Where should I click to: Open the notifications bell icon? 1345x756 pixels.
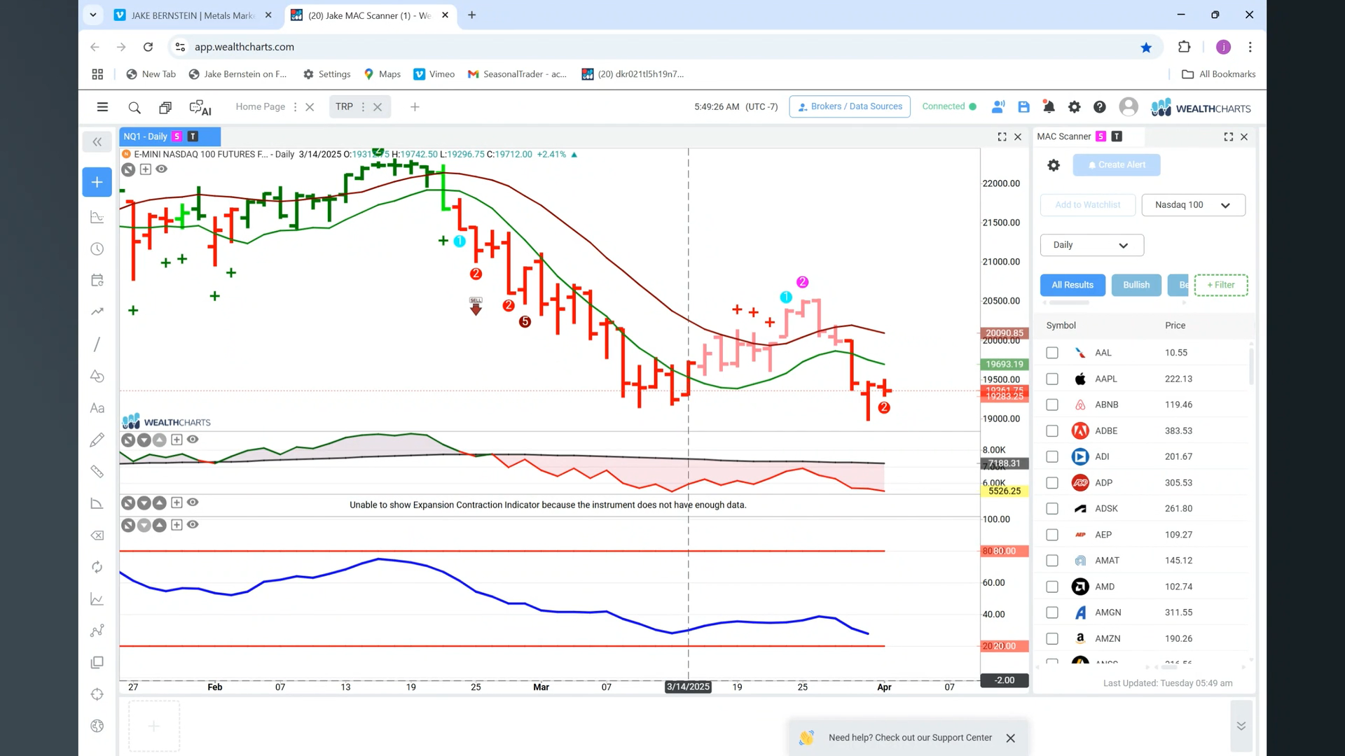1049,107
